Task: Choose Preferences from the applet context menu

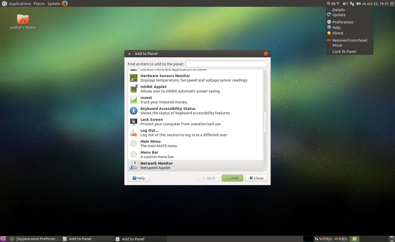Action: tap(342, 22)
